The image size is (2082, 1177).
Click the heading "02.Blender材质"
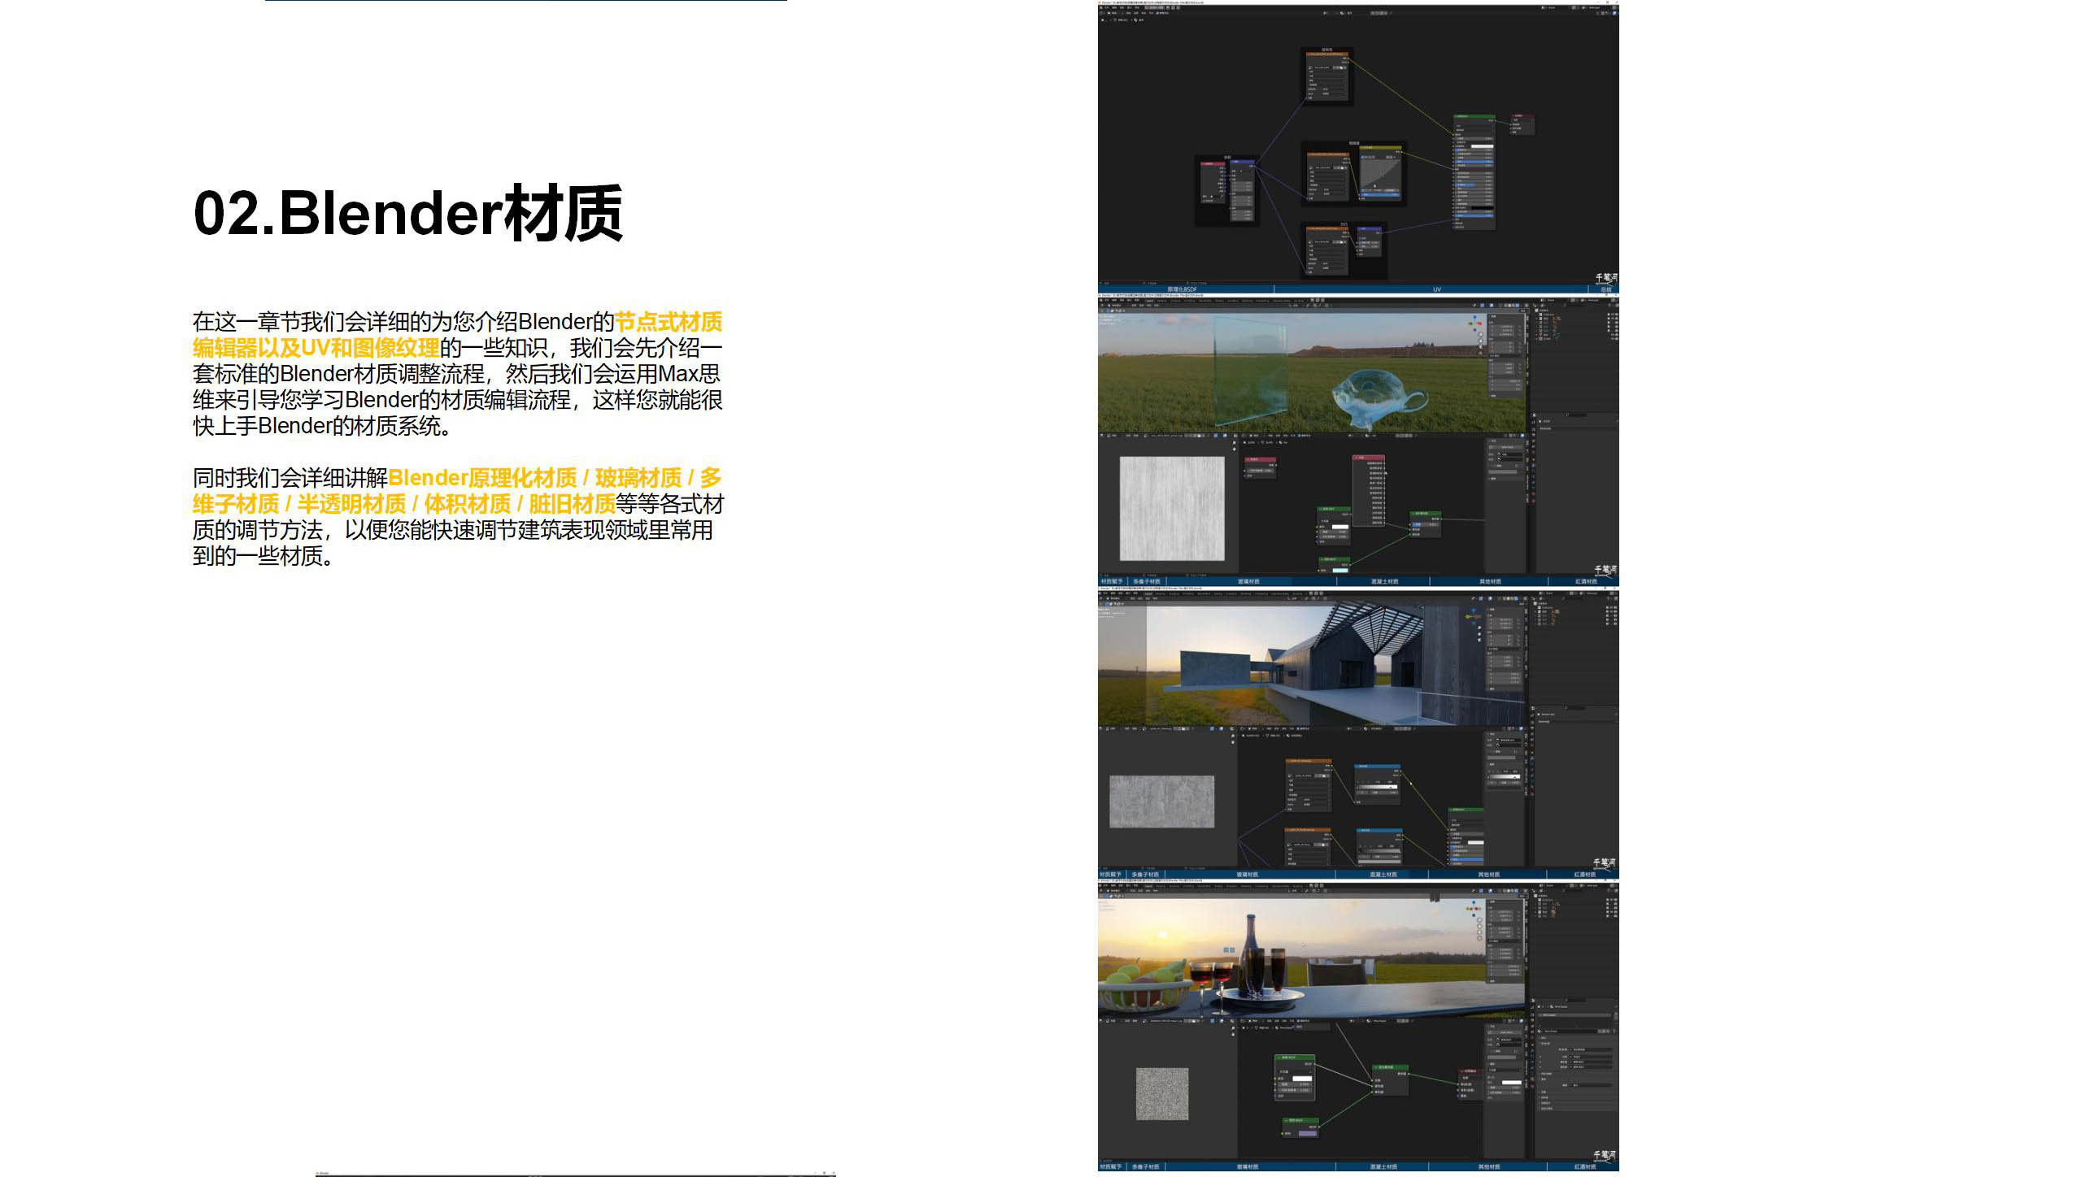pos(408,213)
